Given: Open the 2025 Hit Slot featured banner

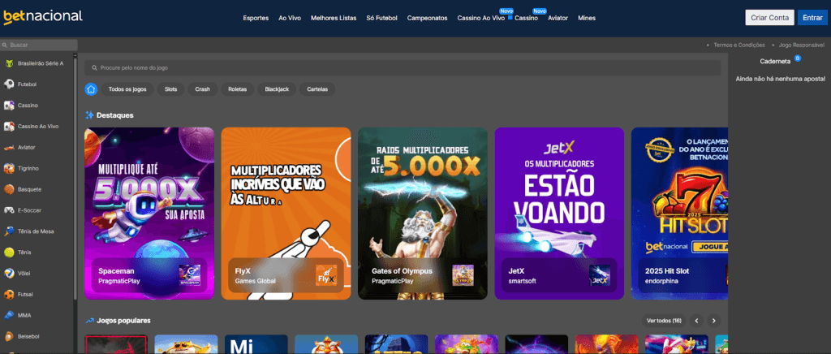Looking at the screenshot, I should (x=679, y=214).
